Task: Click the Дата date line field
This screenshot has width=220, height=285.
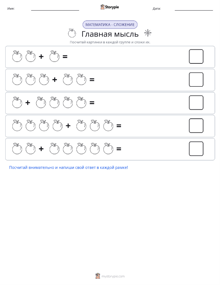Action: pyautogui.click(x=194, y=9)
